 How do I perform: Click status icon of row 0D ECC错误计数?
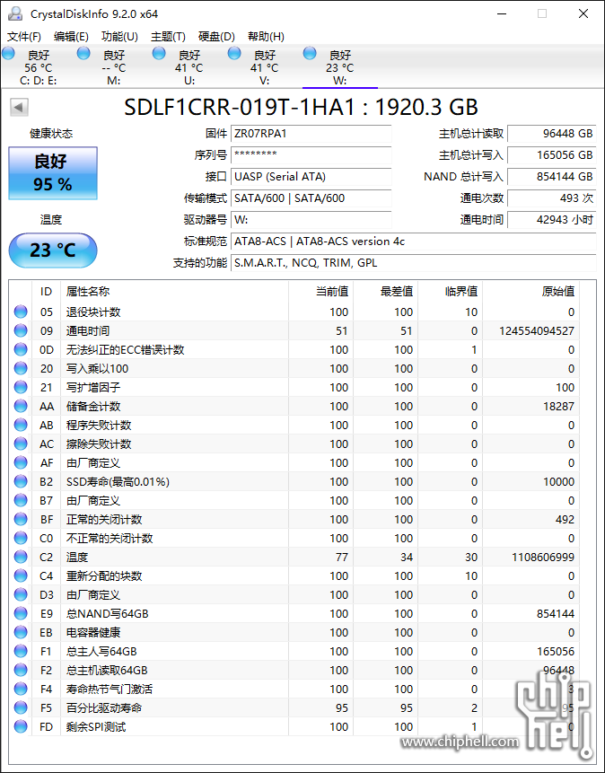click(21, 349)
